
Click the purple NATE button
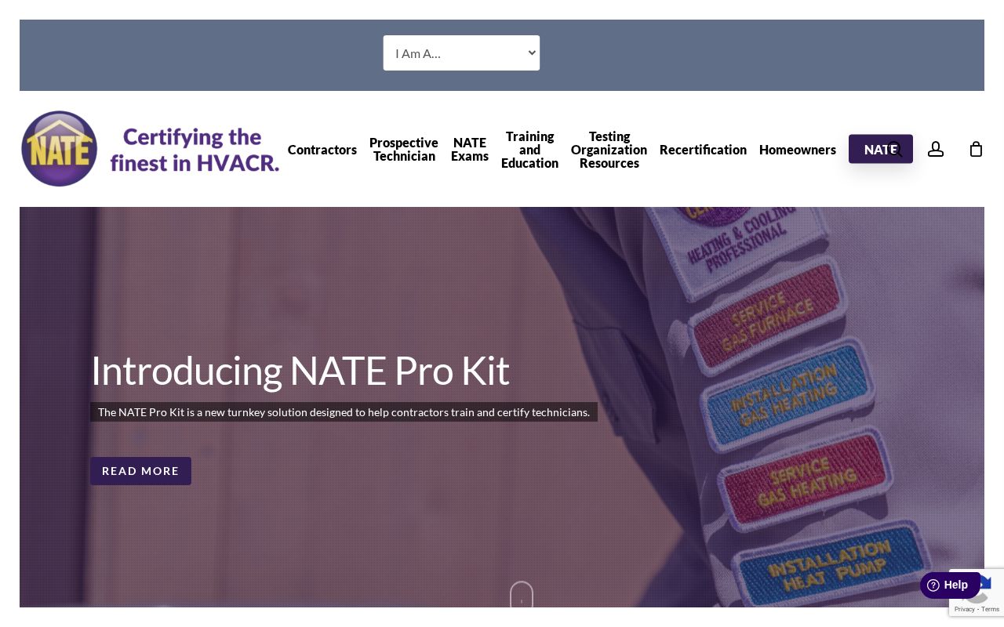[871, 149]
